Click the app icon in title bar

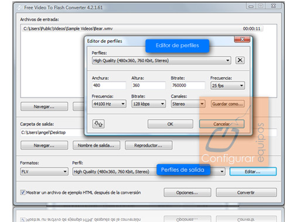coord(19,8)
